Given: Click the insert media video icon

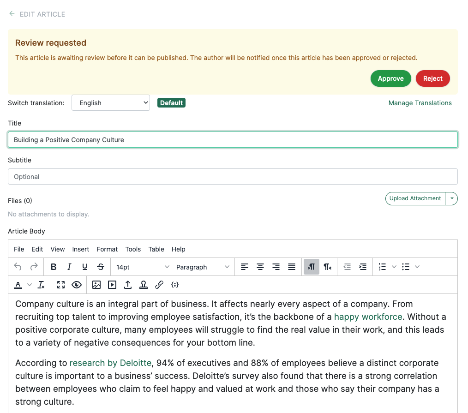Looking at the screenshot, I should coord(112,285).
